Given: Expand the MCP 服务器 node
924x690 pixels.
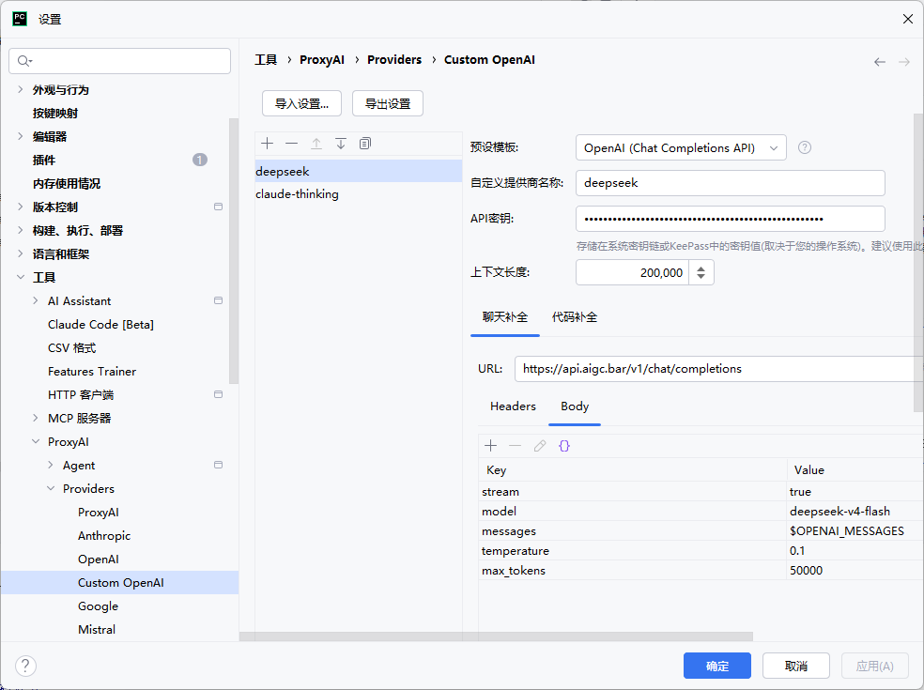Looking at the screenshot, I should 36,418.
